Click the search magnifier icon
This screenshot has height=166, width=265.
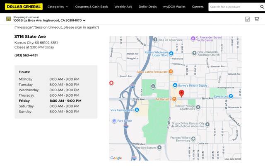(262, 7)
